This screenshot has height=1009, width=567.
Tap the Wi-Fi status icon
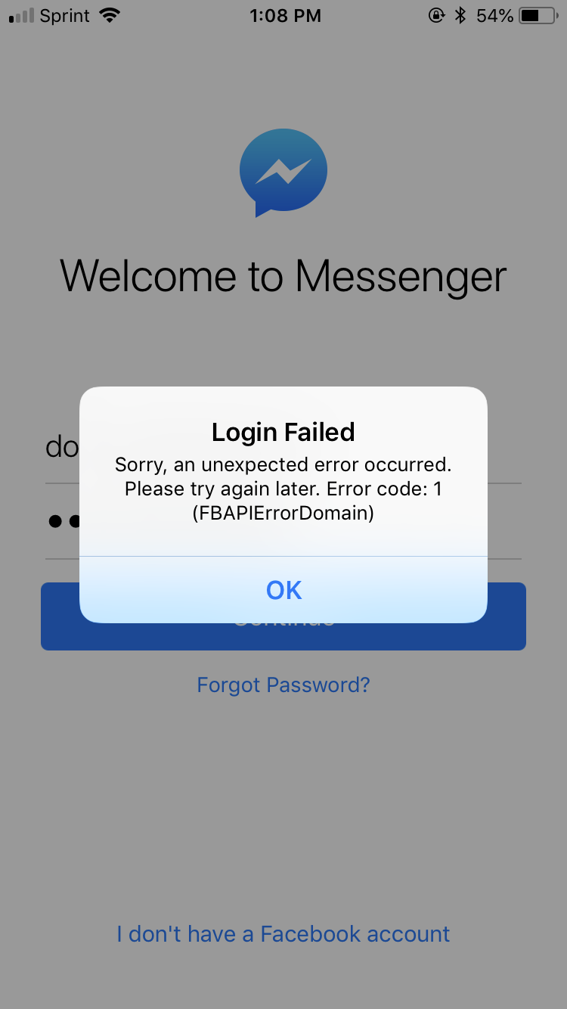coord(110,15)
